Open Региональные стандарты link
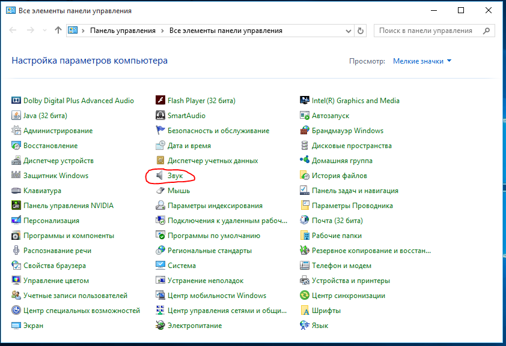506x346 pixels. click(x=210, y=251)
